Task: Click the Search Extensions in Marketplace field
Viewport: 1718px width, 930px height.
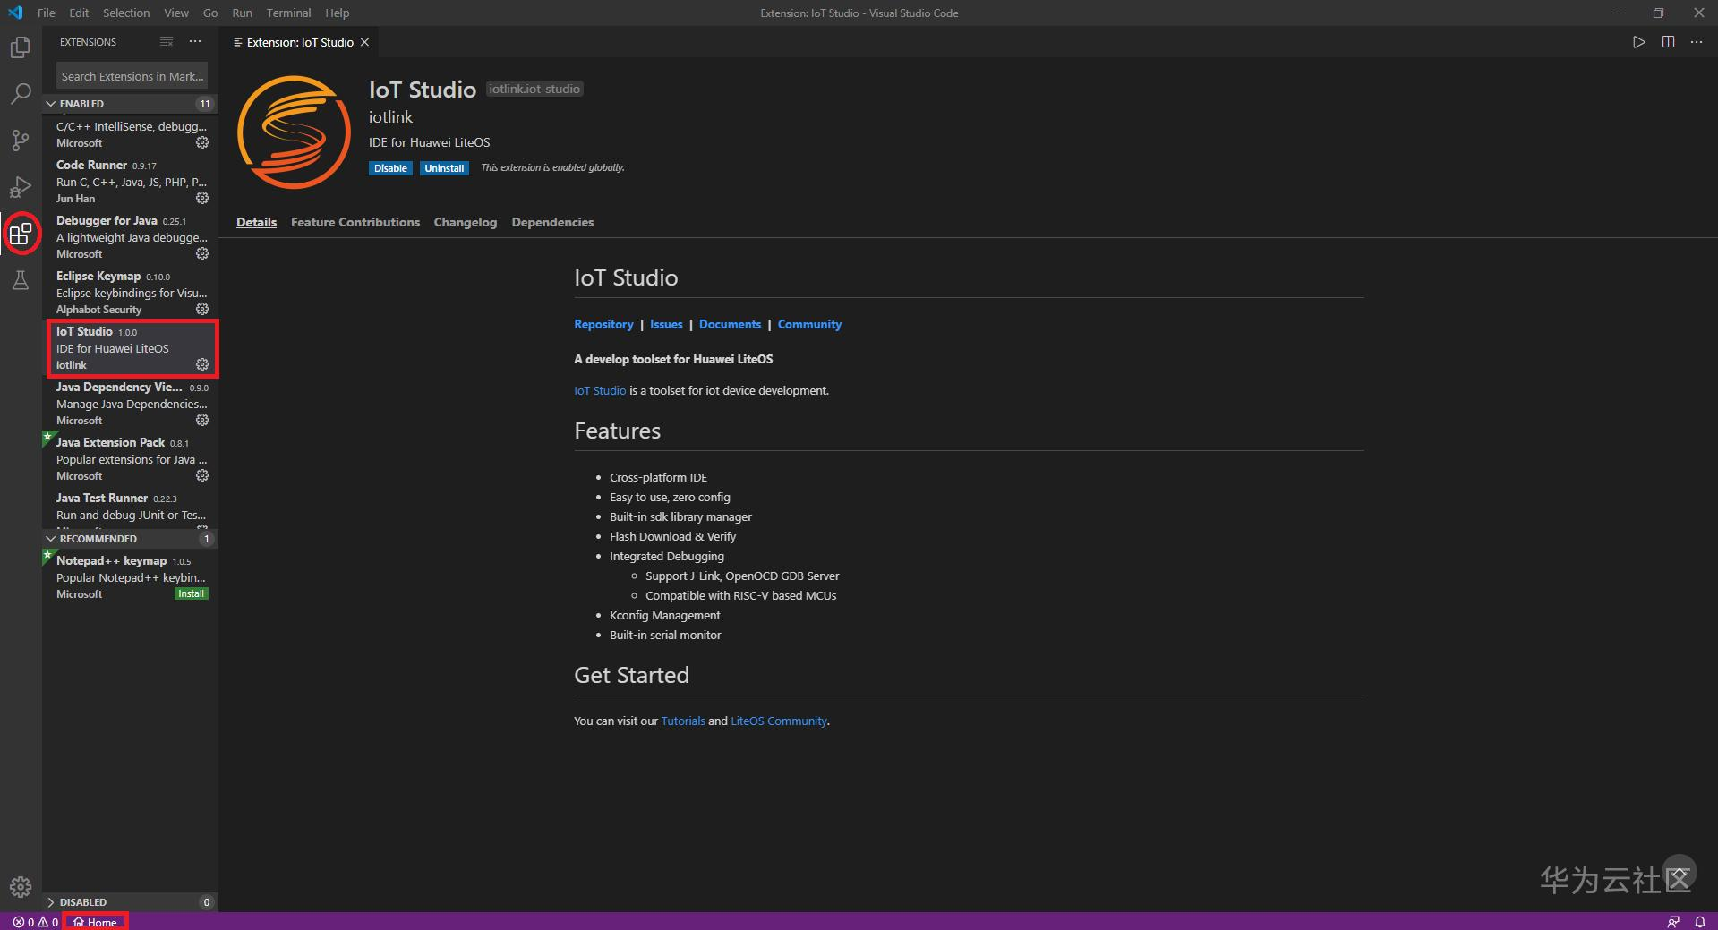Action: click(x=132, y=76)
